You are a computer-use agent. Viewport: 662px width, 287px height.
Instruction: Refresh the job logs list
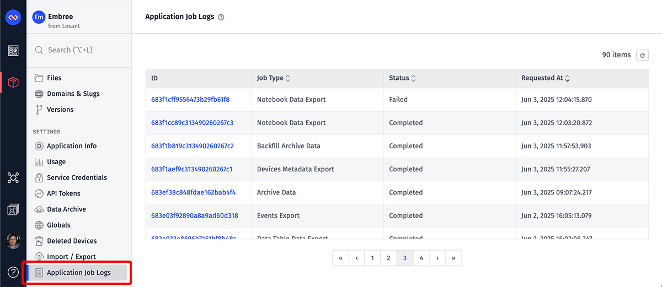coord(642,55)
